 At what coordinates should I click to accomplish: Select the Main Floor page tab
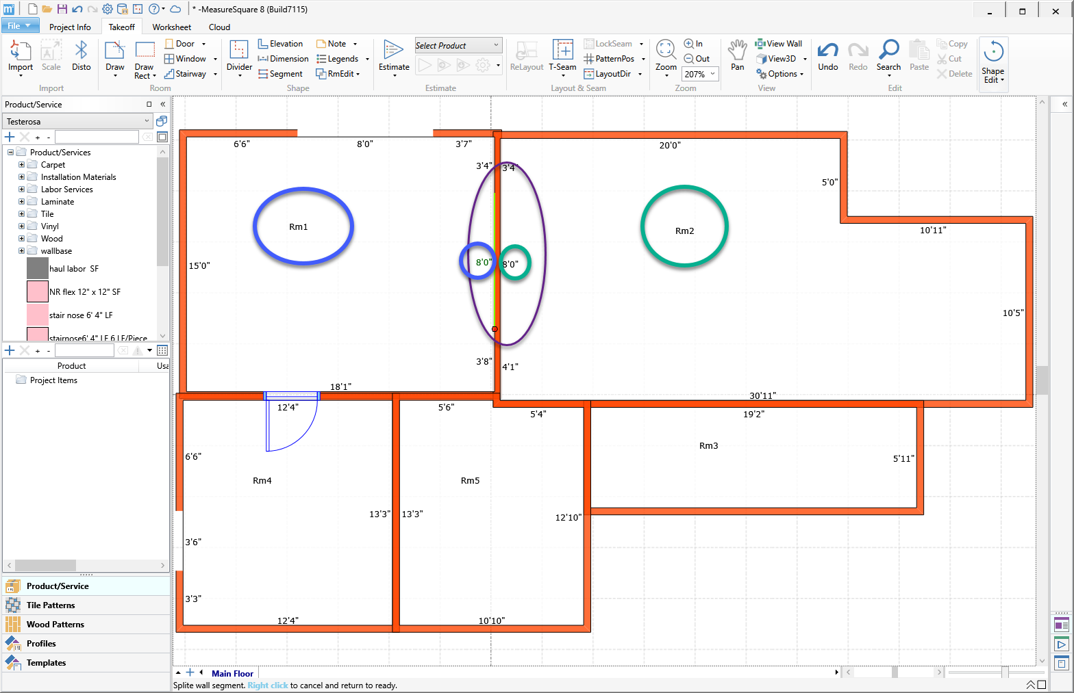232,673
